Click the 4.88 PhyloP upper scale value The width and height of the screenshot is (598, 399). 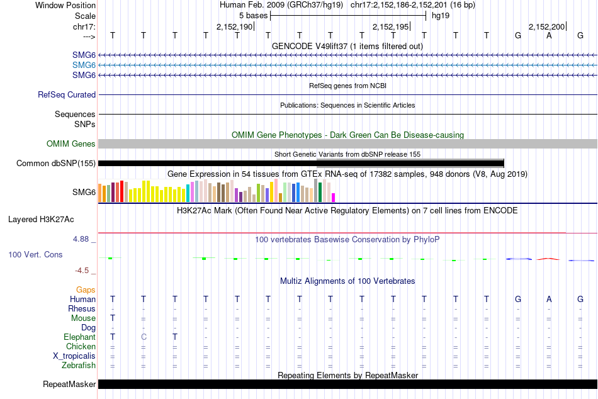(81, 239)
